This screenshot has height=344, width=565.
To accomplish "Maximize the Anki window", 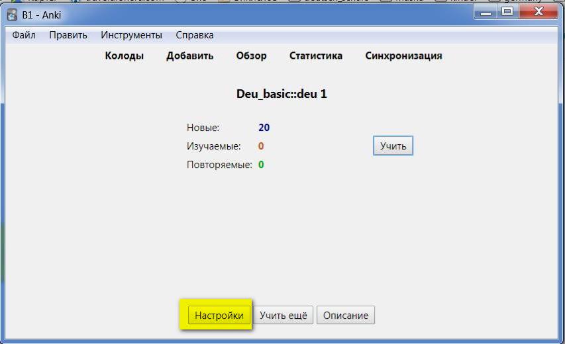I will (x=507, y=12).
